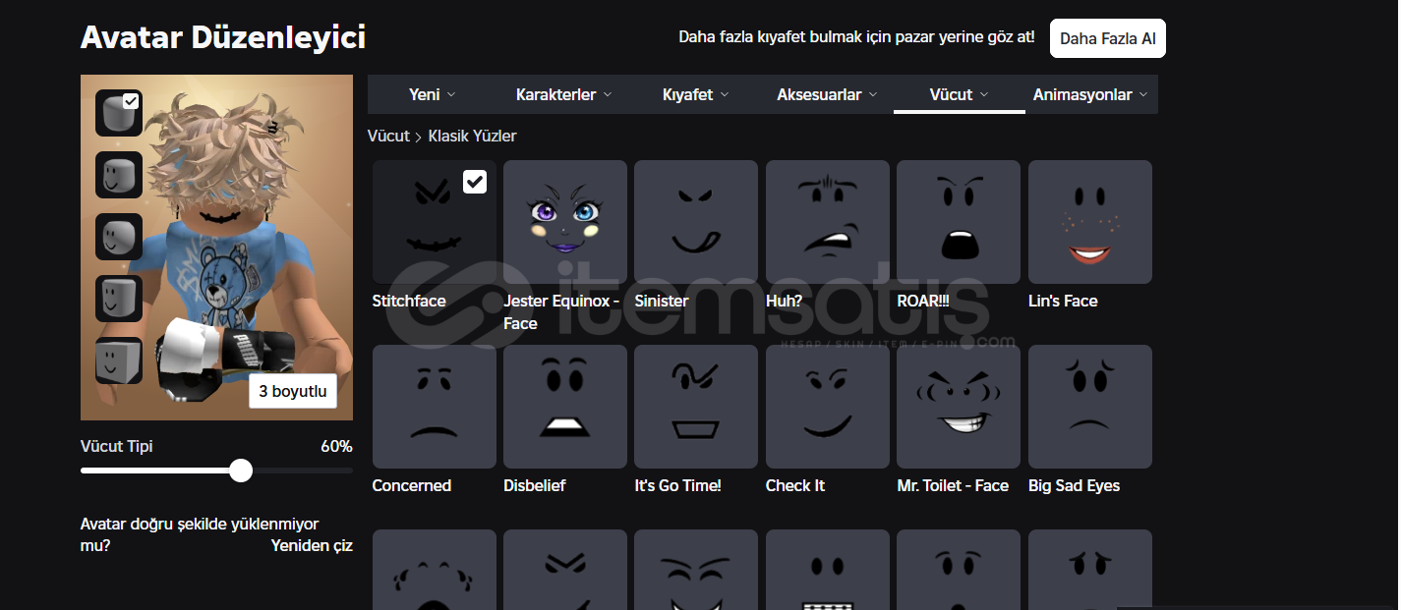
Task: Select the Check It face thumbnail
Action: click(828, 407)
